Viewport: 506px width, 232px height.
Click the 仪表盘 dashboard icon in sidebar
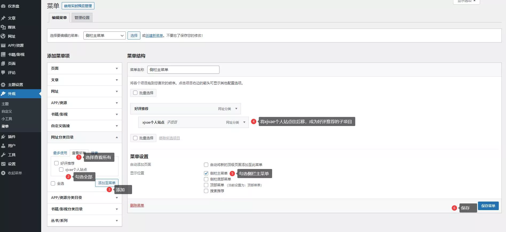coord(3,6)
